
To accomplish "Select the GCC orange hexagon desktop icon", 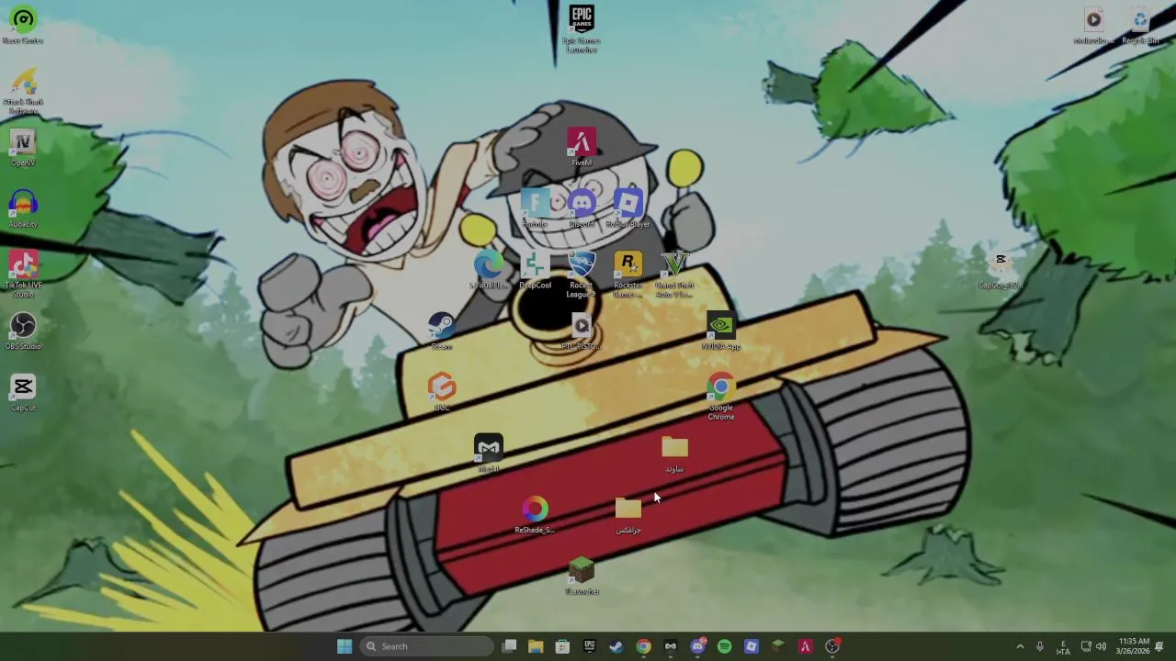I will pyautogui.click(x=442, y=393).
